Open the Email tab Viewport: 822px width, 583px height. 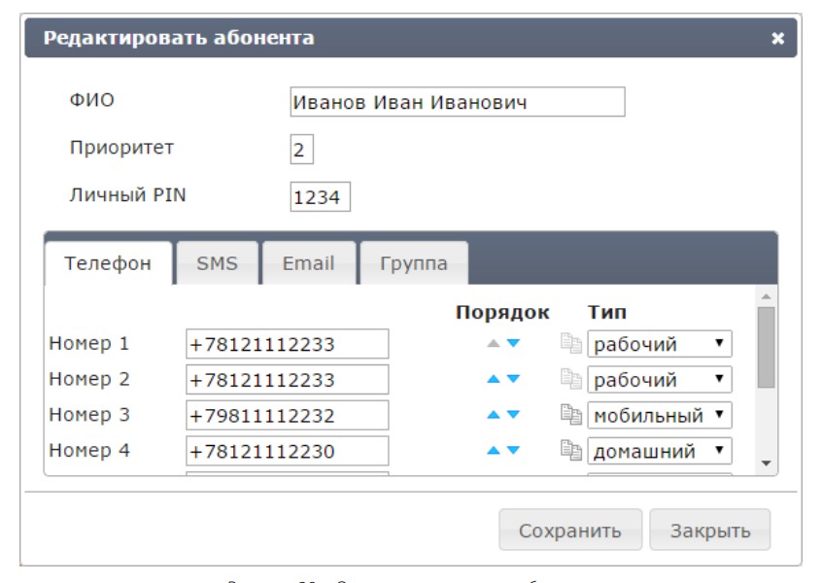[308, 263]
